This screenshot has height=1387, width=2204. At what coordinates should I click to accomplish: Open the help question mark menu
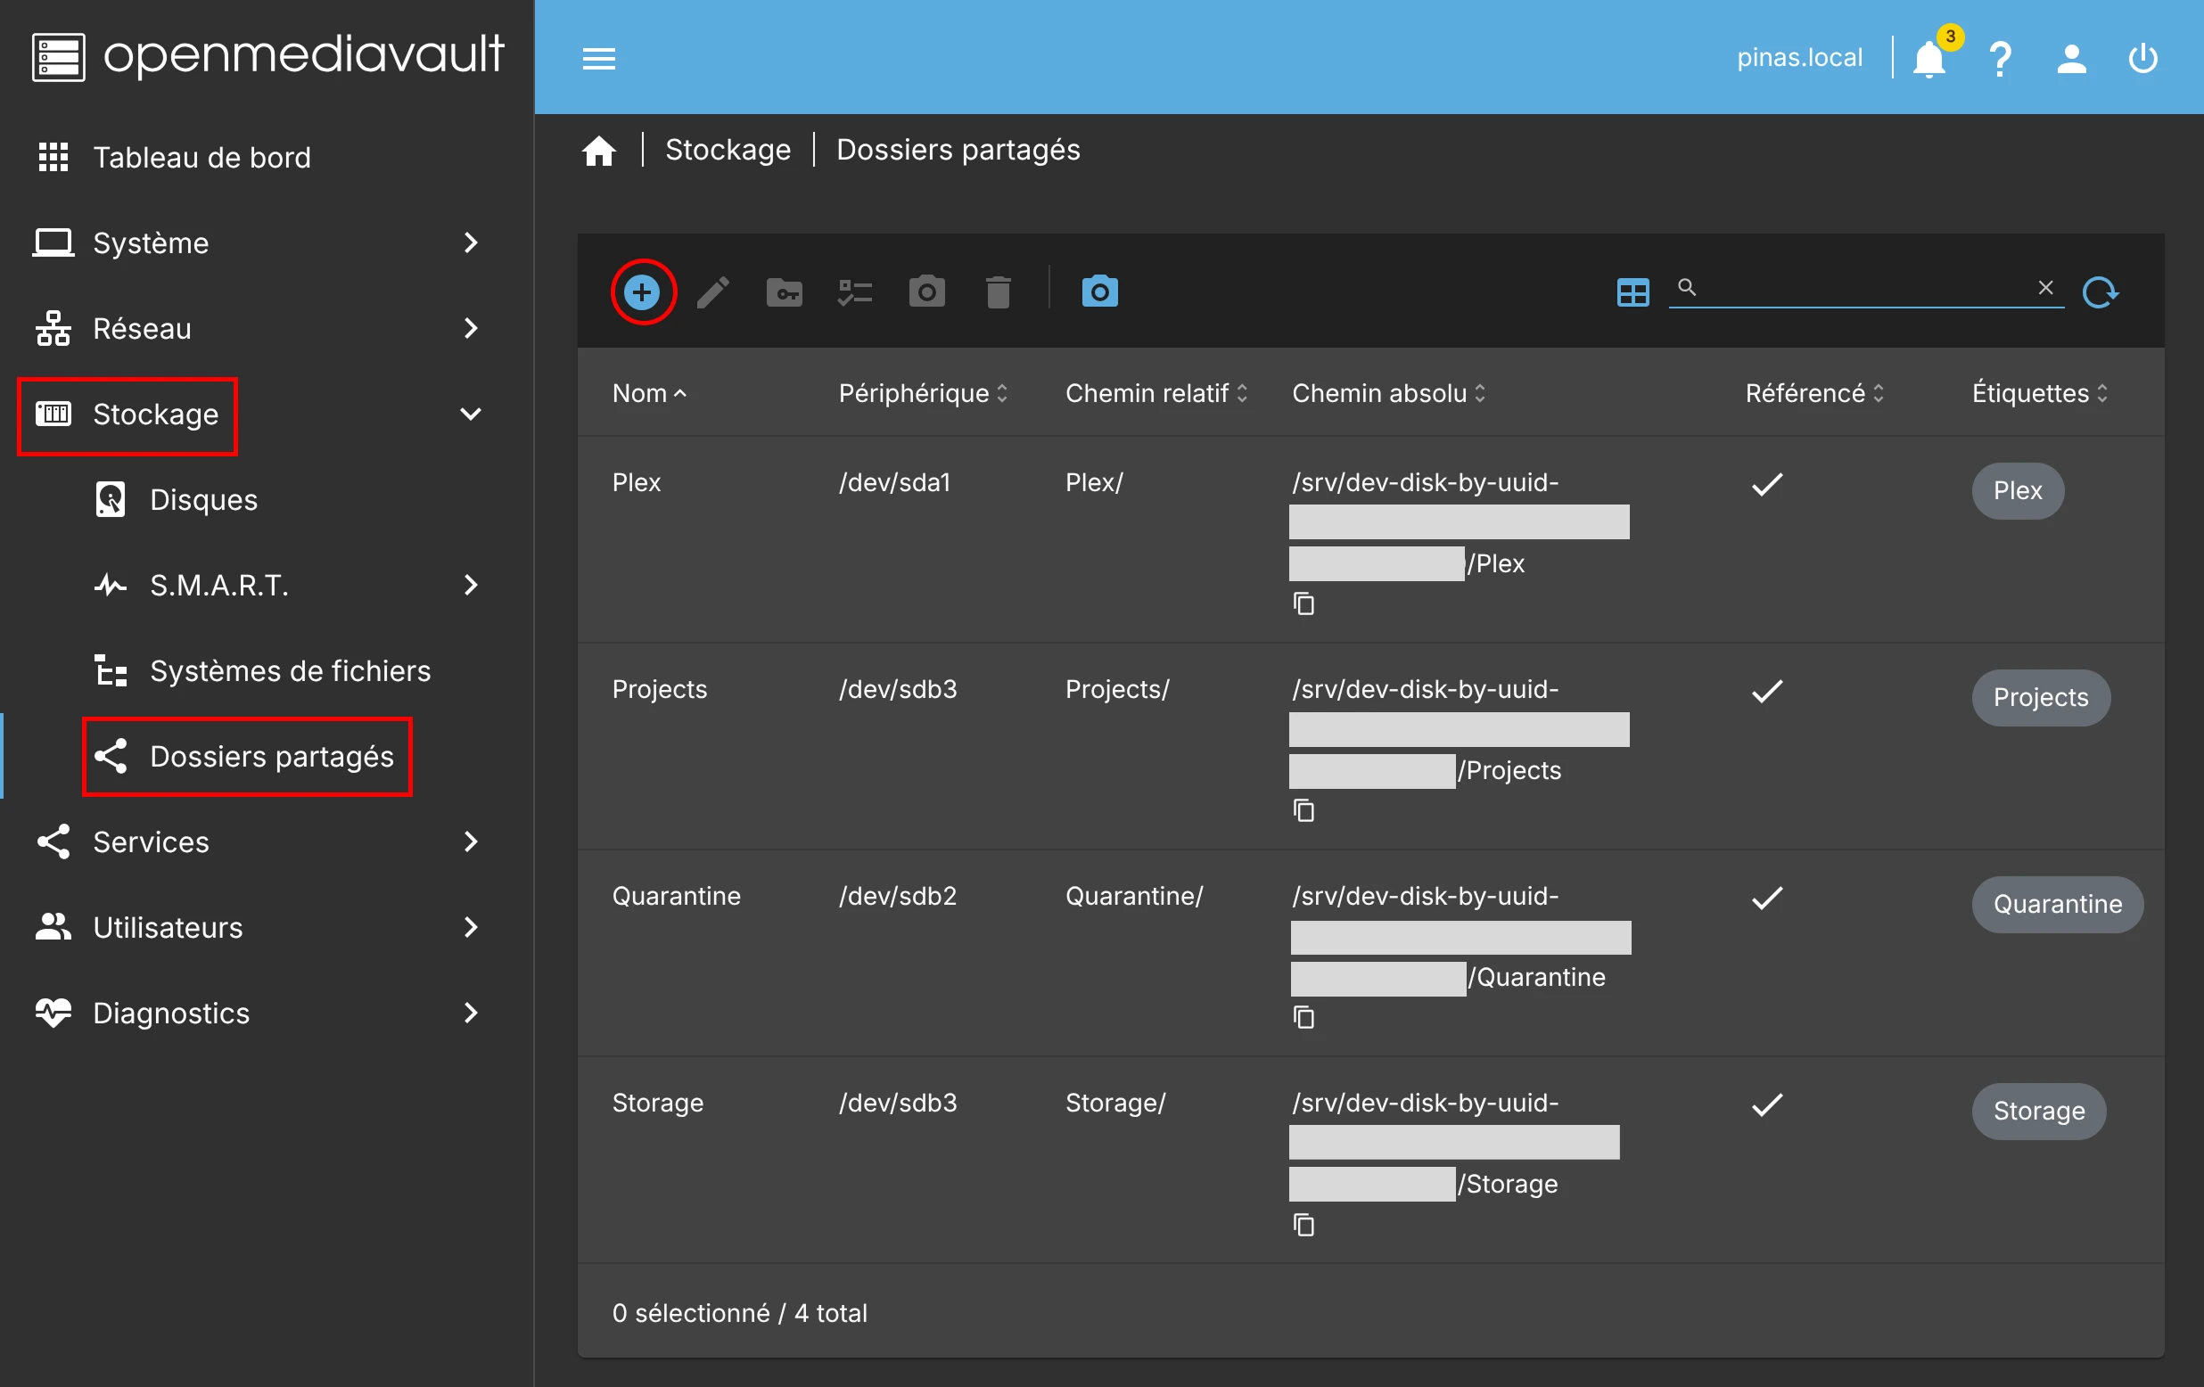pos(2001,60)
